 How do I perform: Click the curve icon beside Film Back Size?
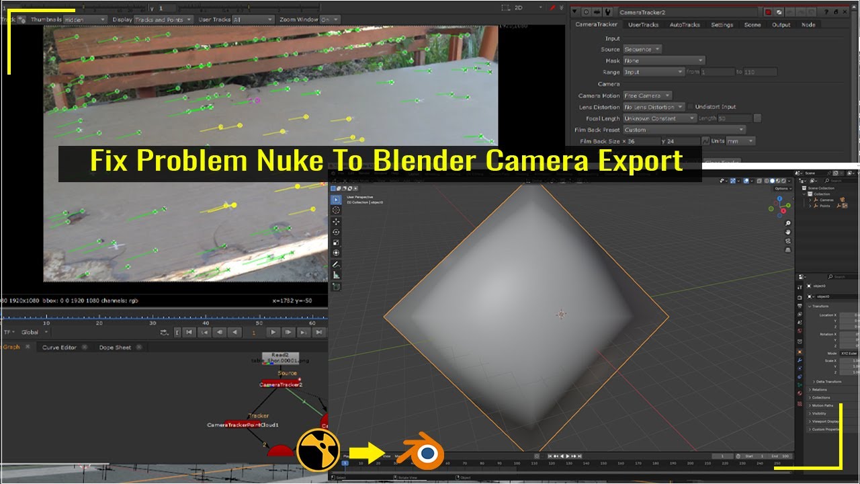tap(705, 141)
